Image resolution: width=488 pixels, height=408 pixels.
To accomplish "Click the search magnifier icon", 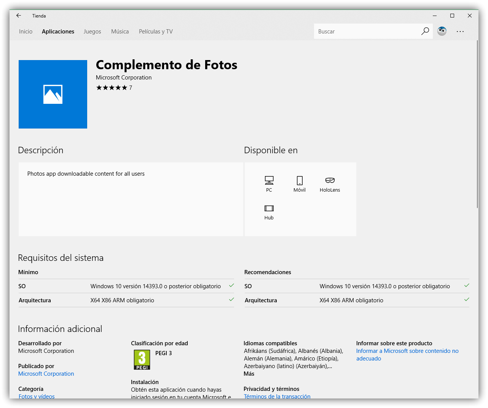I will point(425,31).
